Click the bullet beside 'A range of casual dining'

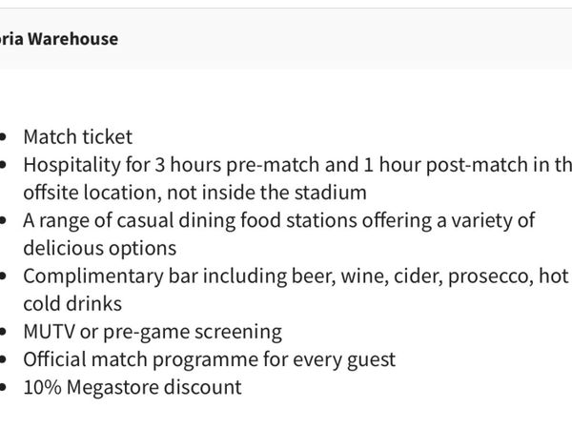click(7, 220)
